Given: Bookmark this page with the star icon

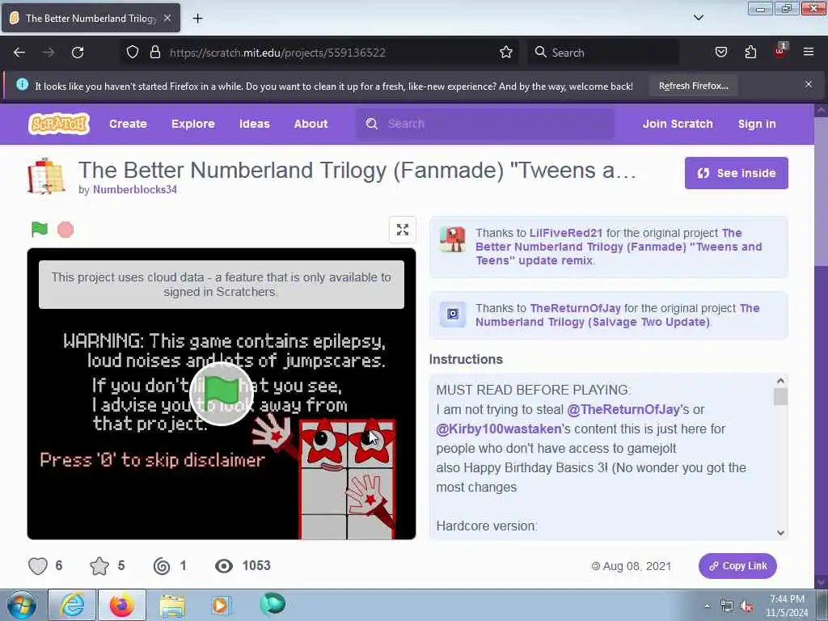Looking at the screenshot, I should tap(506, 52).
